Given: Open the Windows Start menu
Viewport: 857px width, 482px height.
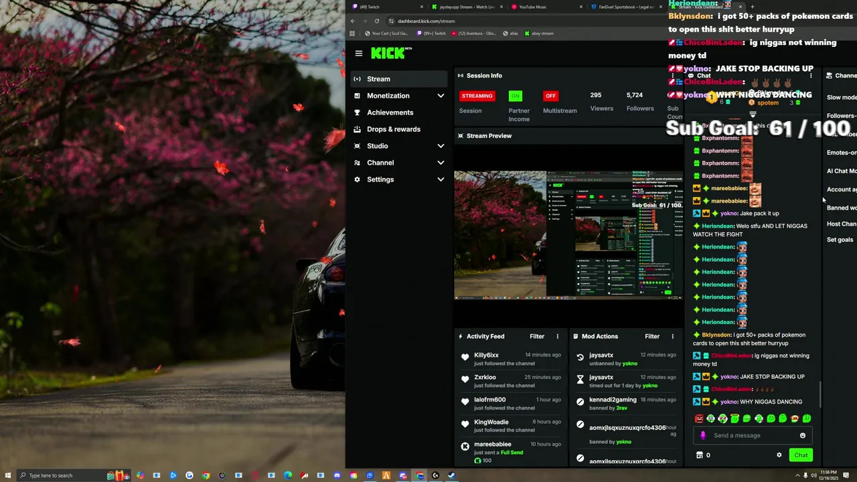Looking at the screenshot, I should (x=7, y=475).
